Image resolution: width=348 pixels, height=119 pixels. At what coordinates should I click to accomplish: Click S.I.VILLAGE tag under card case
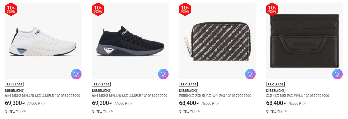pyautogui.click(x=275, y=84)
